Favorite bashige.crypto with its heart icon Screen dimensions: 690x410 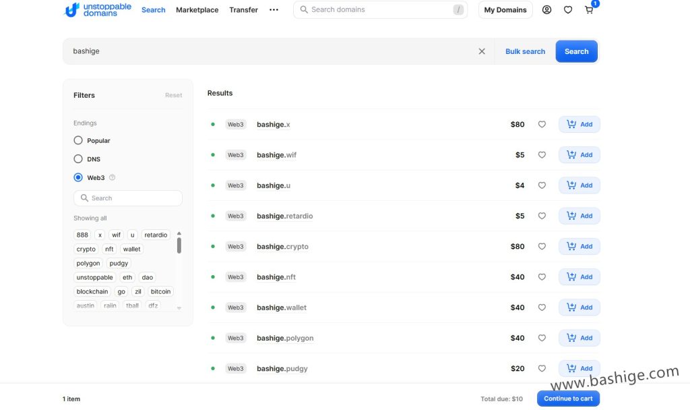pyautogui.click(x=542, y=246)
